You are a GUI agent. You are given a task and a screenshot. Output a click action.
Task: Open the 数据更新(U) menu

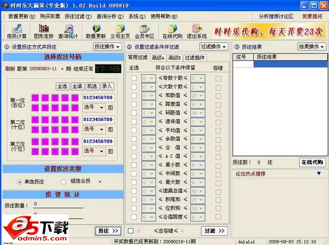[x=22, y=16]
